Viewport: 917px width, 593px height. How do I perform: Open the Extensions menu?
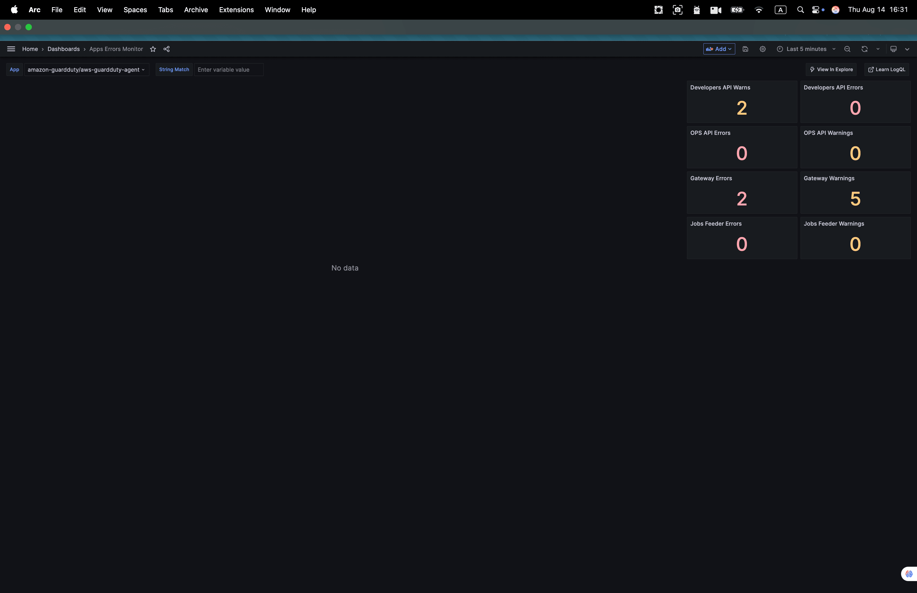(236, 10)
